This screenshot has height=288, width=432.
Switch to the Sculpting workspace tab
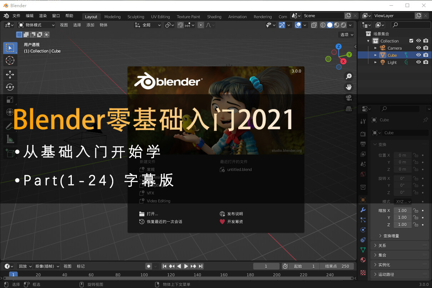(136, 17)
